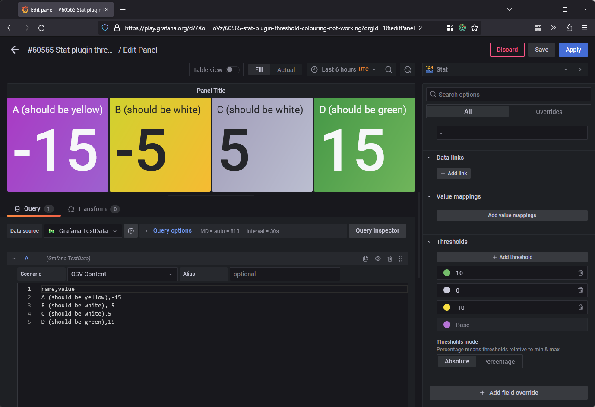Switch to the Transform tab

[93, 209]
